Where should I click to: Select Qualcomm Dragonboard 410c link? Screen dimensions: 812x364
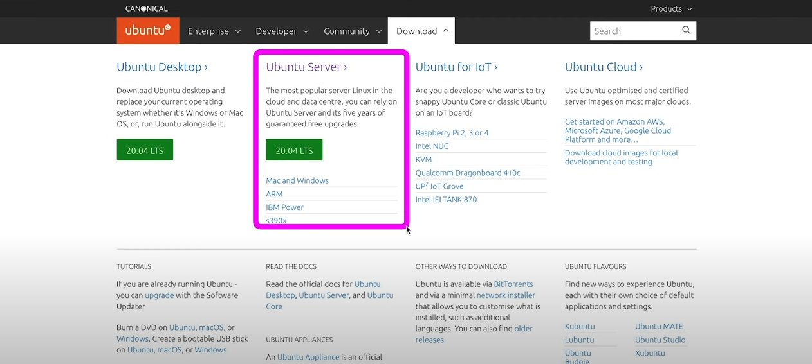pyautogui.click(x=468, y=173)
